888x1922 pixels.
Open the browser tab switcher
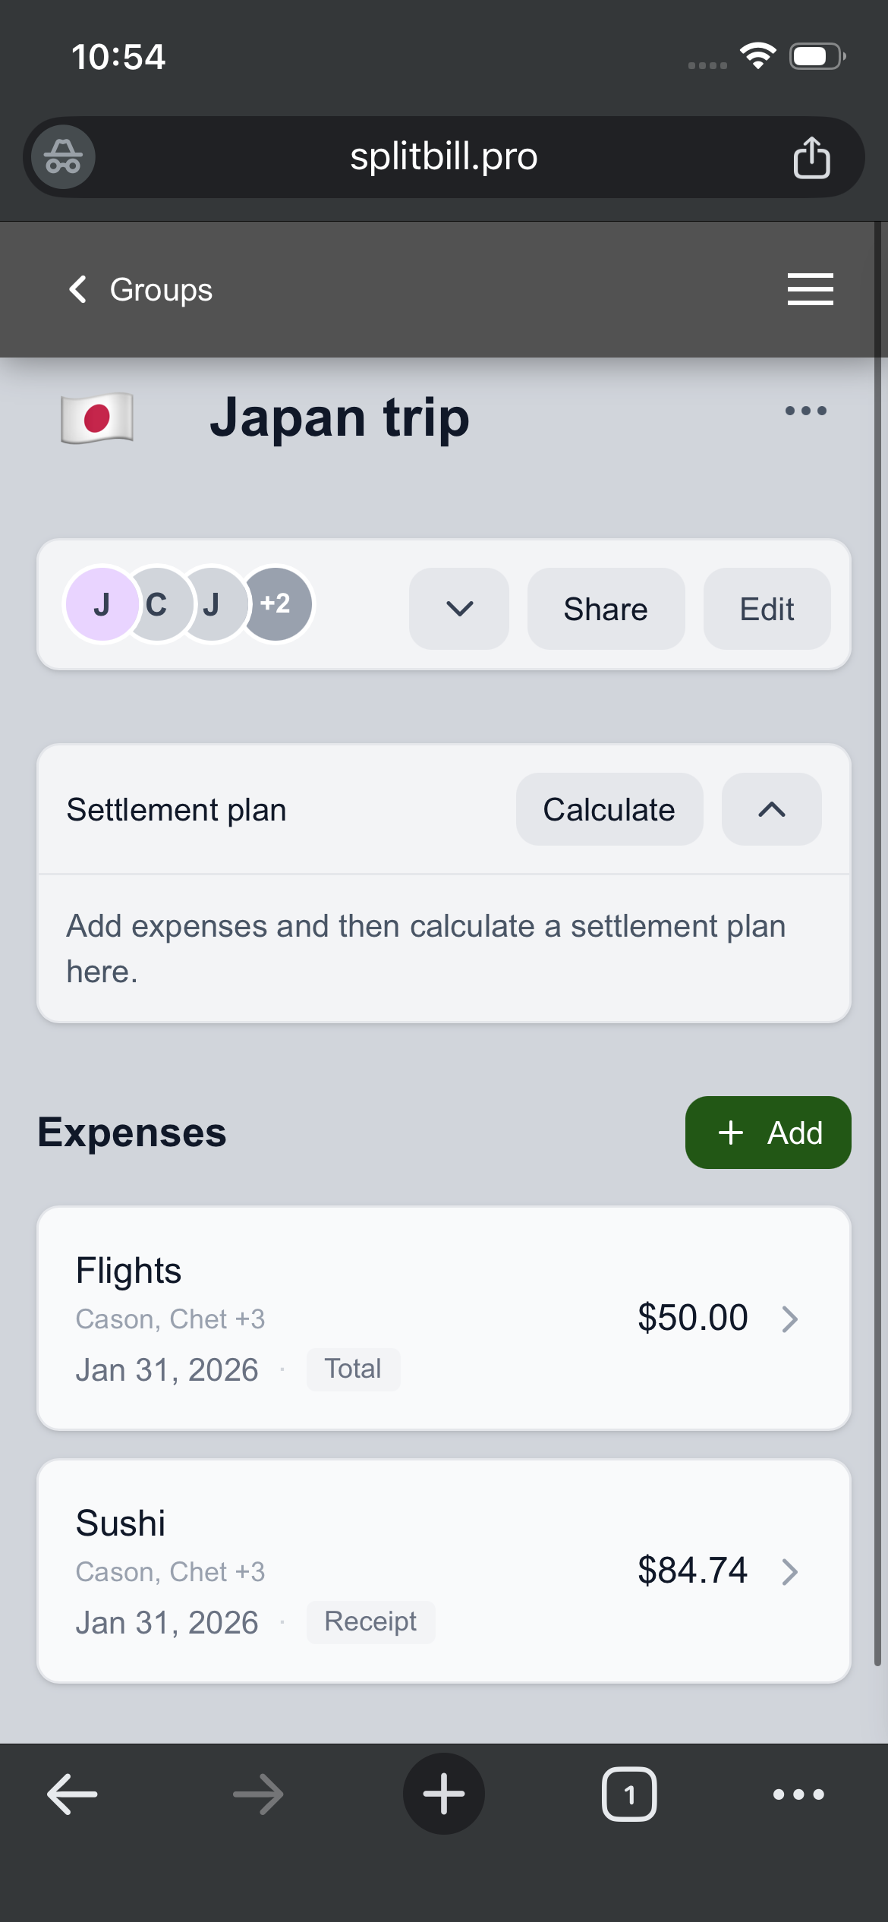pyautogui.click(x=629, y=1794)
